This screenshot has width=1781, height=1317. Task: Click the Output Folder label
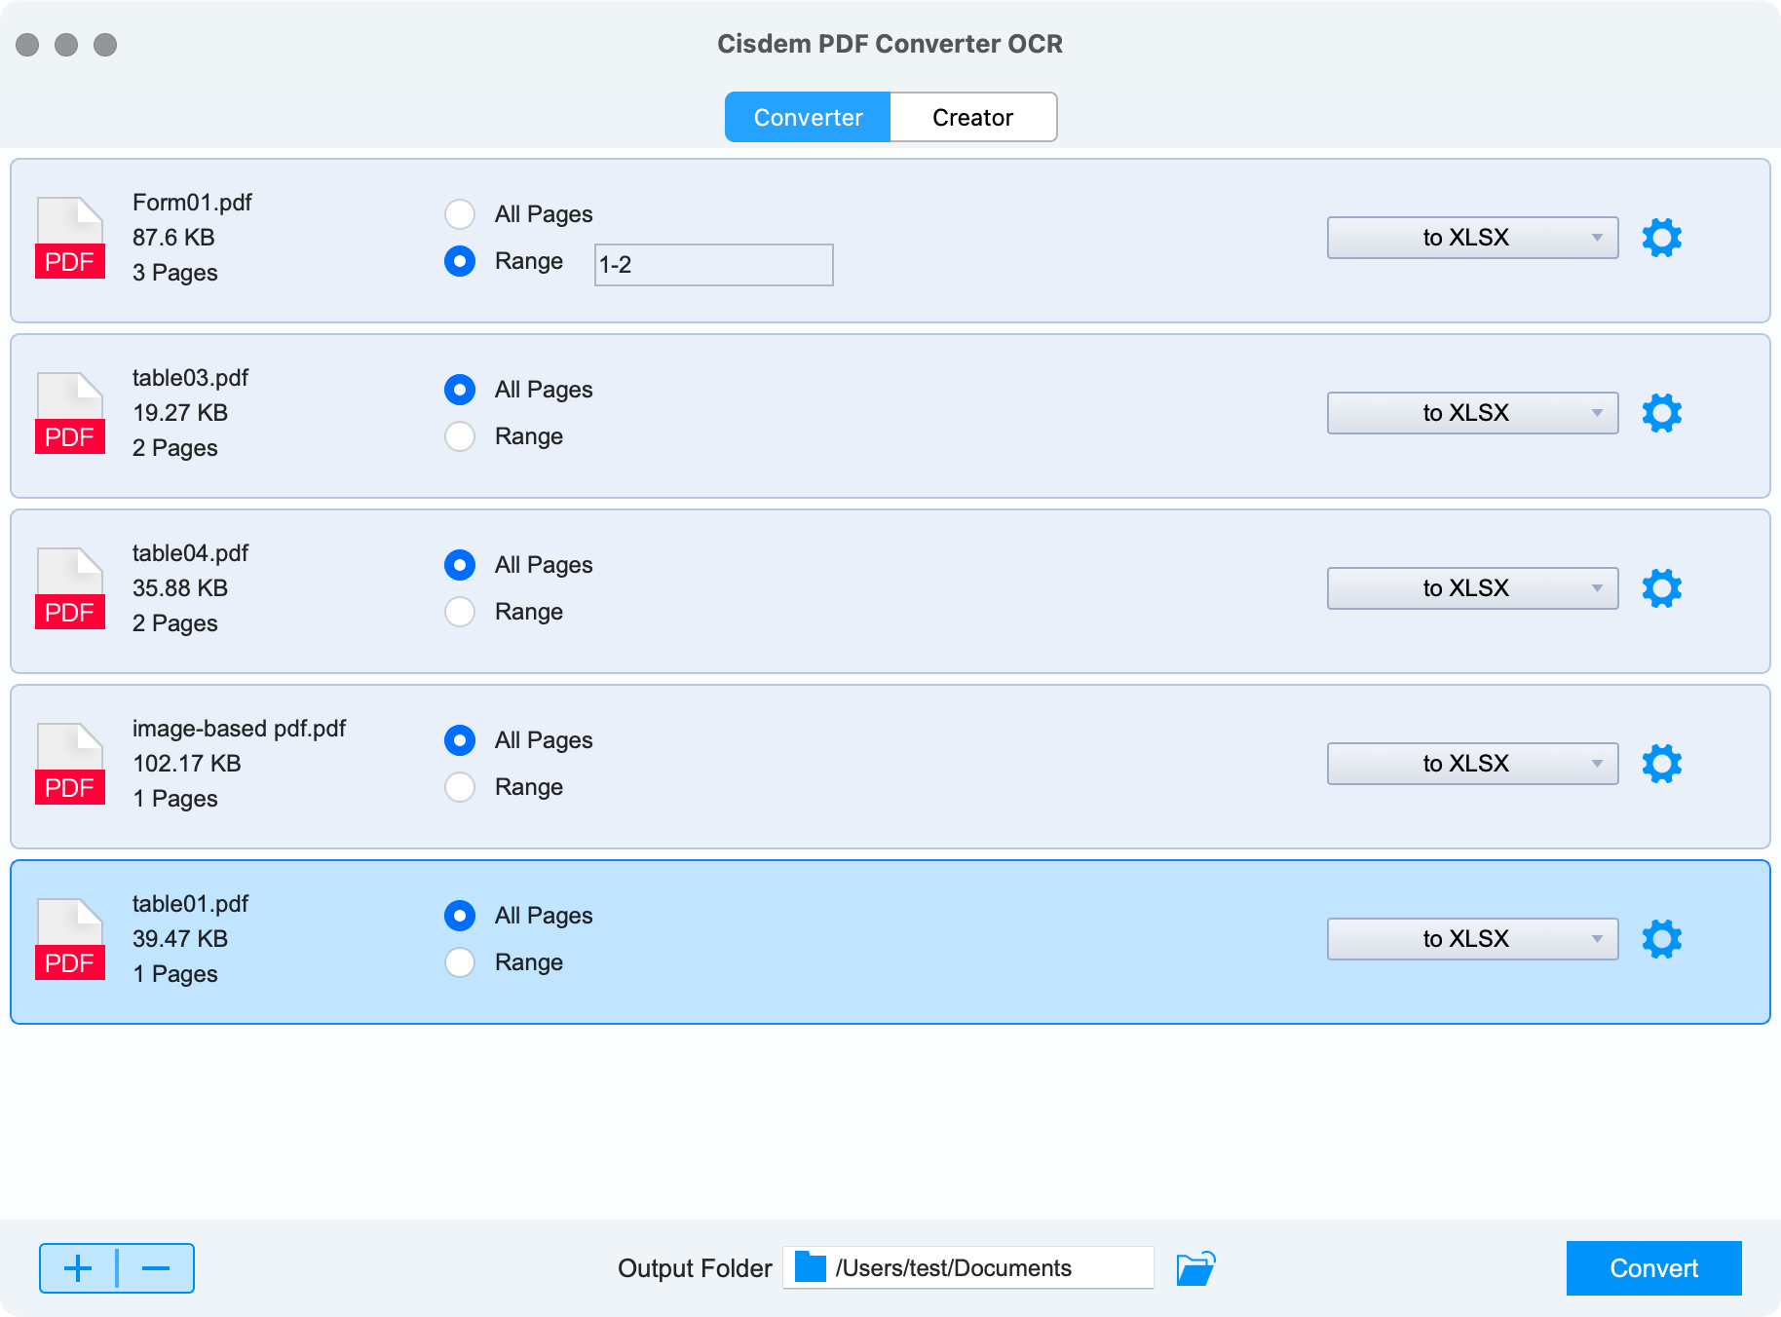[x=695, y=1268]
